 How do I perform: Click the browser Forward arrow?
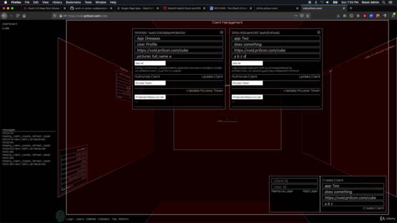pyautogui.click(x=11, y=15)
